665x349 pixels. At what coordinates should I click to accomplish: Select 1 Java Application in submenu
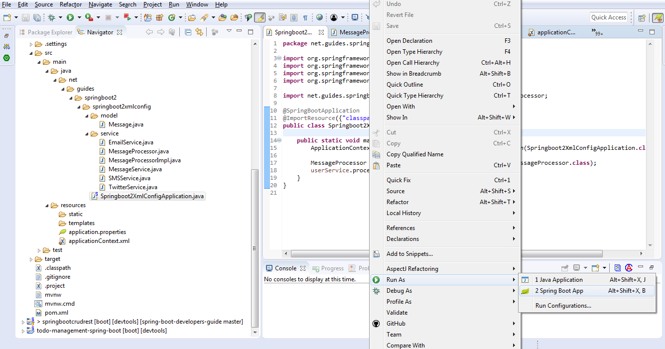pos(586,280)
